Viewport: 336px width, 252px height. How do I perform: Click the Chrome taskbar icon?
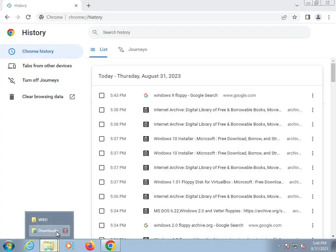pyautogui.click(x=110, y=245)
